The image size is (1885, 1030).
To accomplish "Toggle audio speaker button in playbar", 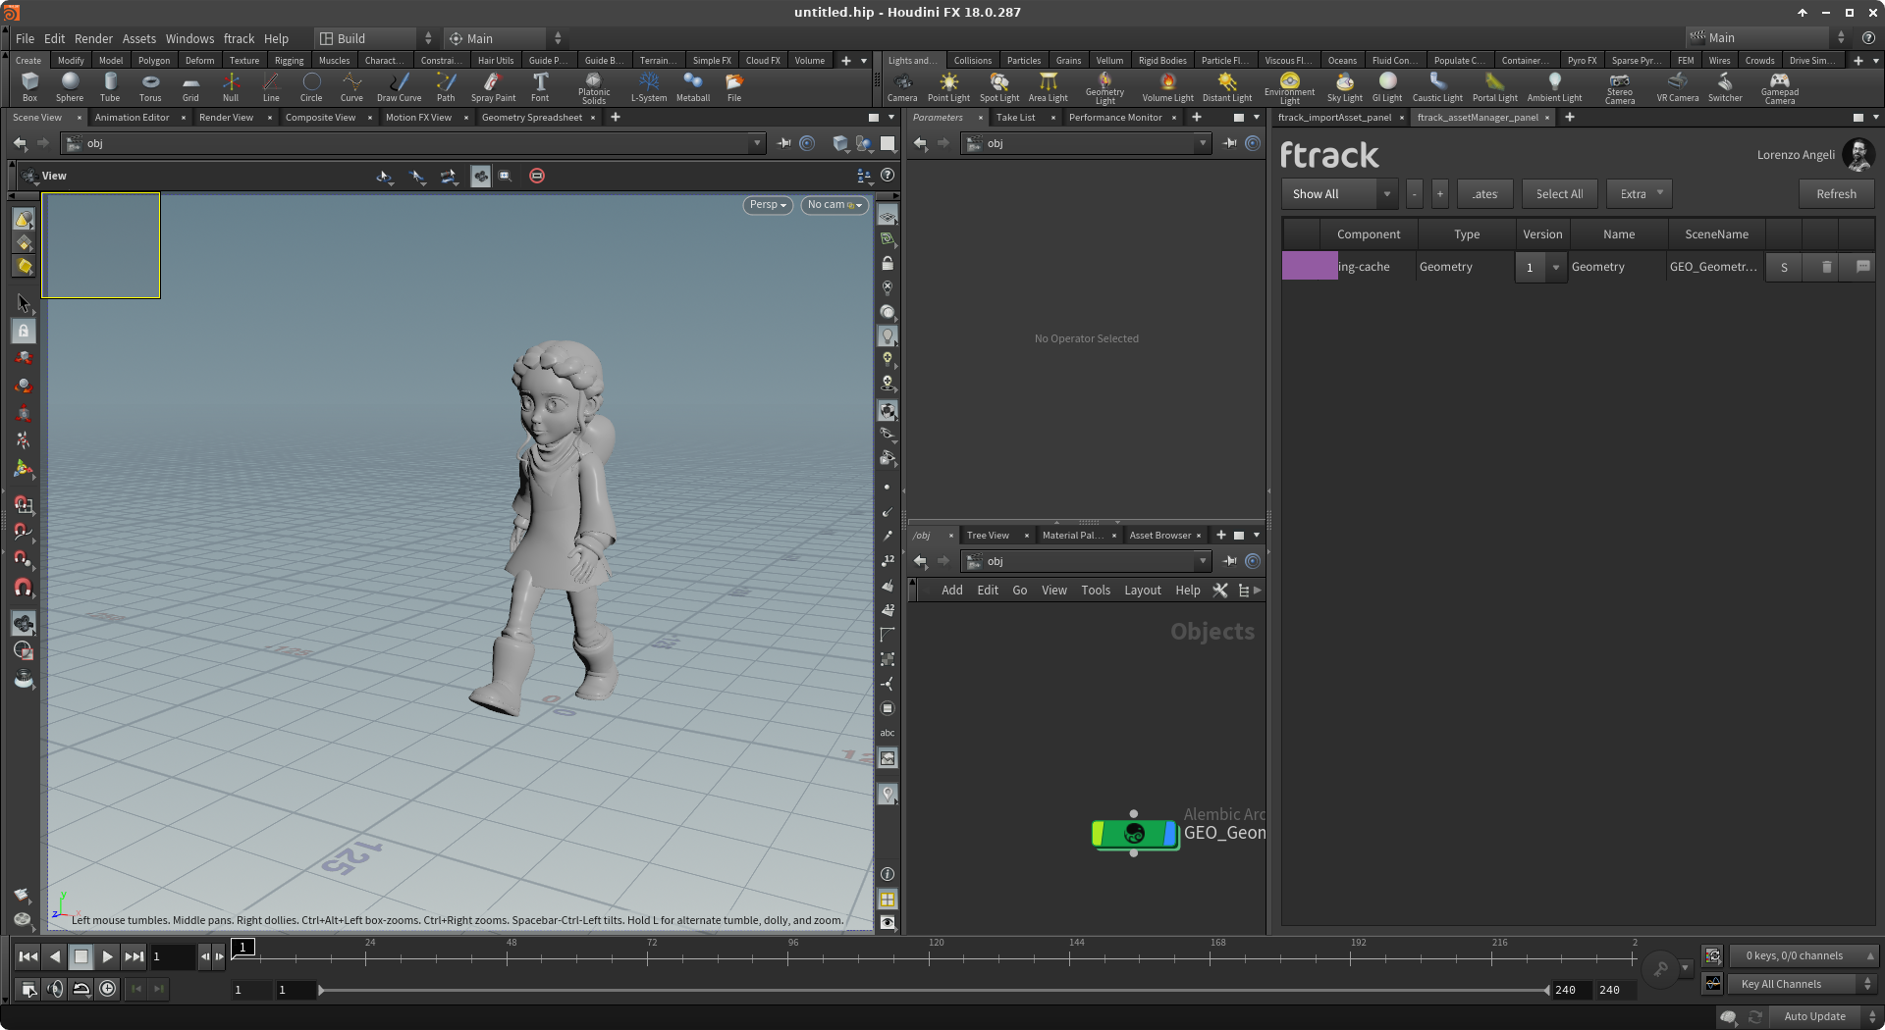I will pos(55,989).
